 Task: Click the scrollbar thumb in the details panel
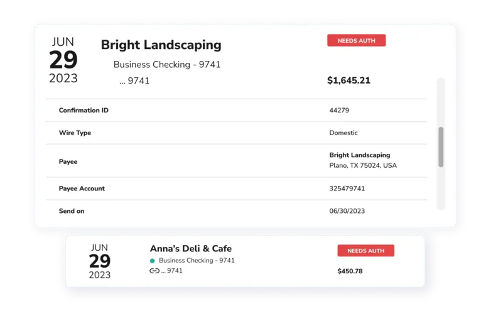pyautogui.click(x=441, y=147)
